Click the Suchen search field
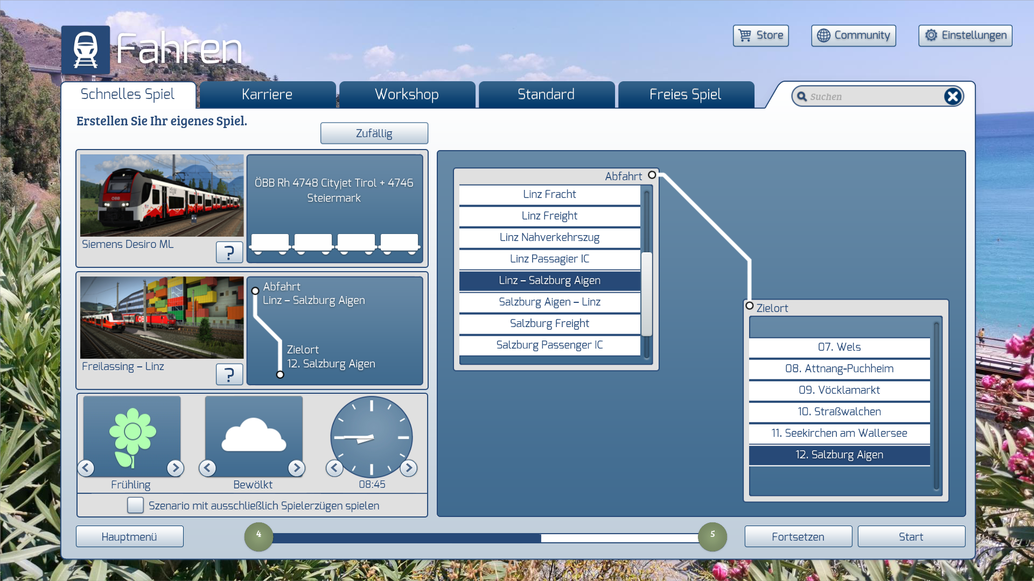Image resolution: width=1034 pixels, height=581 pixels. tap(878, 96)
